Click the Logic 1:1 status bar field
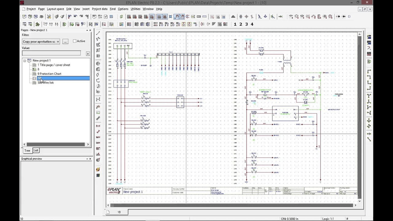 click(x=328, y=218)
